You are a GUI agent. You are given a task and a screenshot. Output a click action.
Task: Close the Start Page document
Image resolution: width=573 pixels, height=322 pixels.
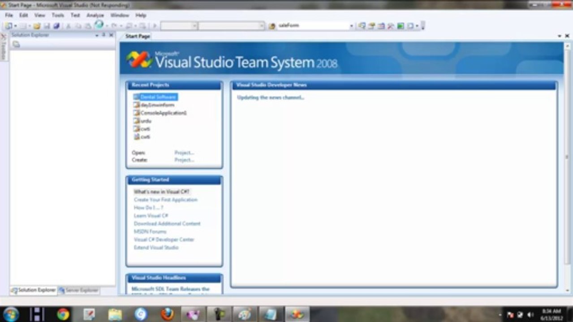(x=567, y=36)
